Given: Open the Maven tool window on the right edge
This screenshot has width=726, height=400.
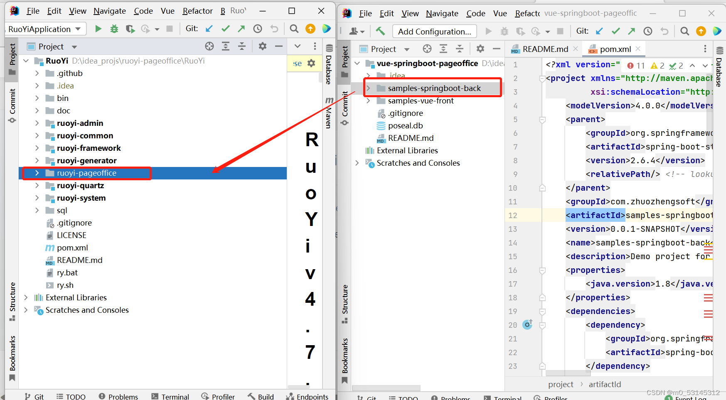Looking at the screenshot, I should coord(329,111).
